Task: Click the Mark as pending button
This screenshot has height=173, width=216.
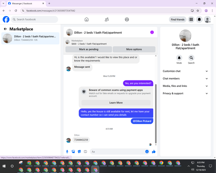Action: coord(89,49)
